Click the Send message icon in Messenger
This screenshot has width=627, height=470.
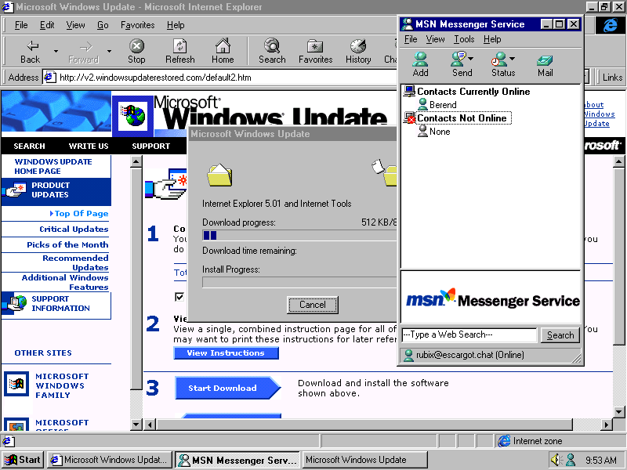coord(461,60)
